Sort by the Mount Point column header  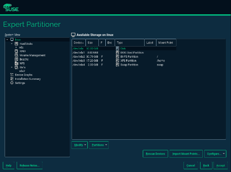point(166,42)
